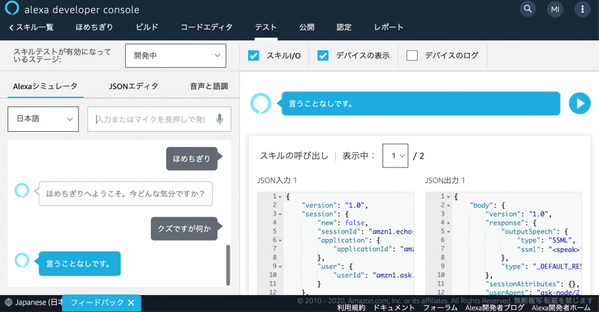
Task: Switch to the JSONエディタ tab
Action: tap(134, 87)
